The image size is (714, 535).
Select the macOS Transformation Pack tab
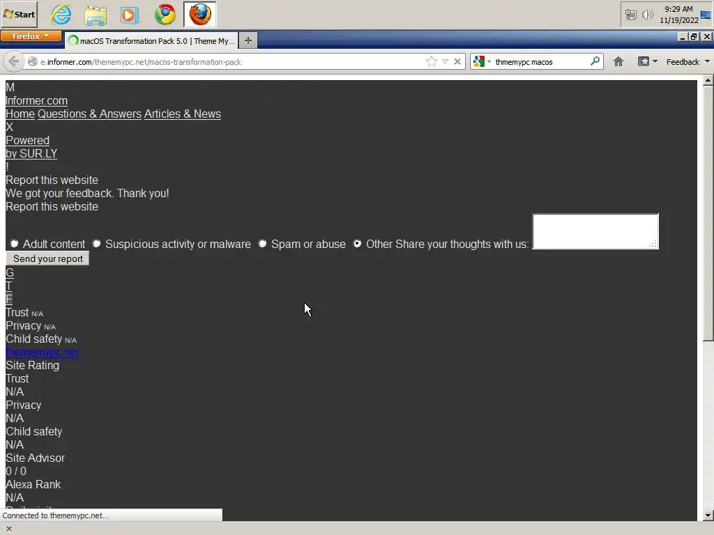[151, 41]
